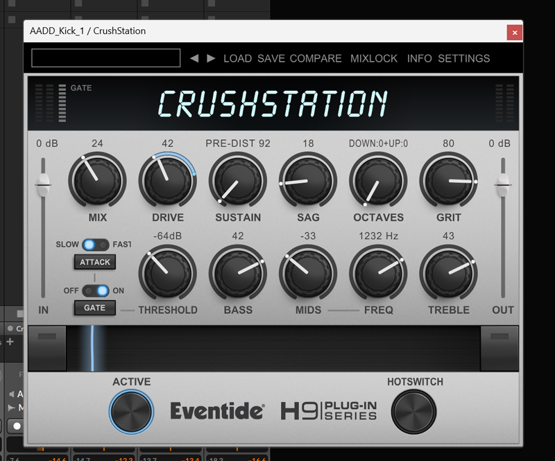This screenshot has width=555, height=461.
Task: Click the BASS knob
Action: [x=238, y=273]
